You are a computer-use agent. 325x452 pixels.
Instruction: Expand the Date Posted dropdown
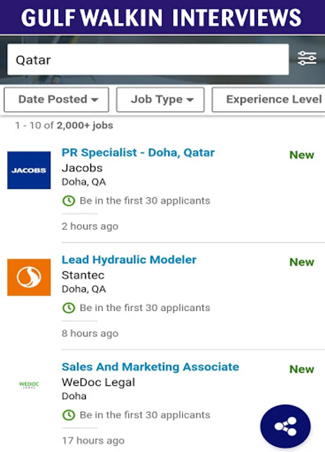pos(56,100)
